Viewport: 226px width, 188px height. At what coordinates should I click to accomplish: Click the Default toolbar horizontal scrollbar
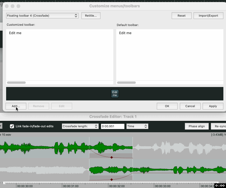(126, 83)
